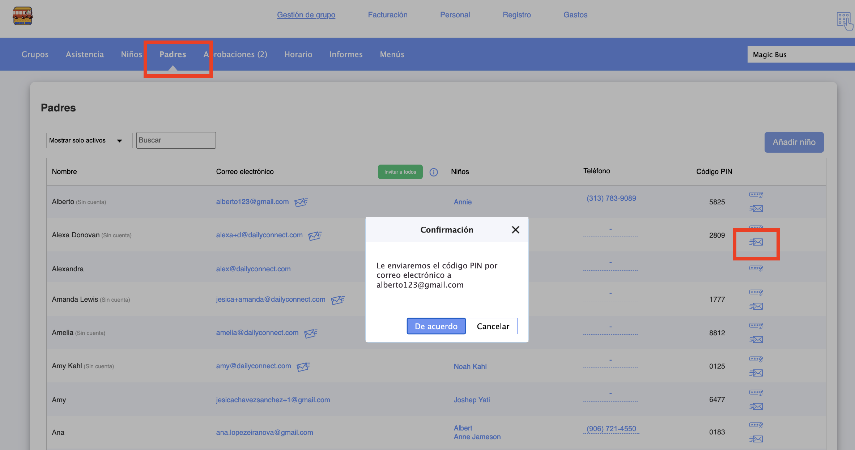Viewport: 855px width, 450px height.
Task: Switch to the Niños tab
Action: pos(132,54)
